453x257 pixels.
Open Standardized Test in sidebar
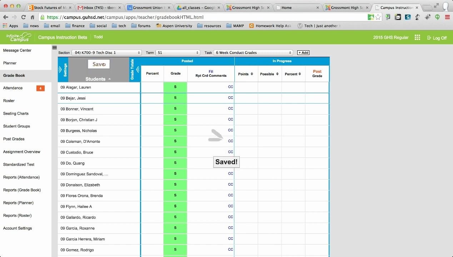(19, 165)
